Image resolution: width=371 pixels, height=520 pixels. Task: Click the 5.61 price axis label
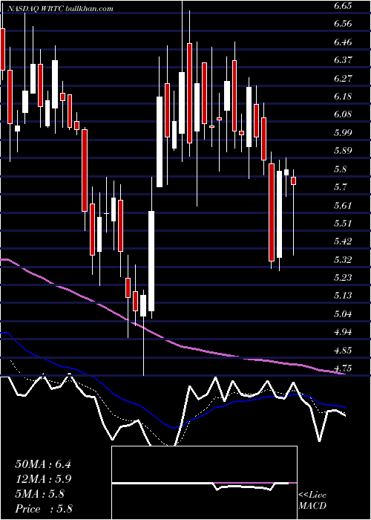click(x=343, y=205)
